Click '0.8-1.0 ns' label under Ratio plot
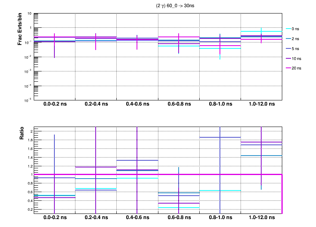 (x=220, y=218)
